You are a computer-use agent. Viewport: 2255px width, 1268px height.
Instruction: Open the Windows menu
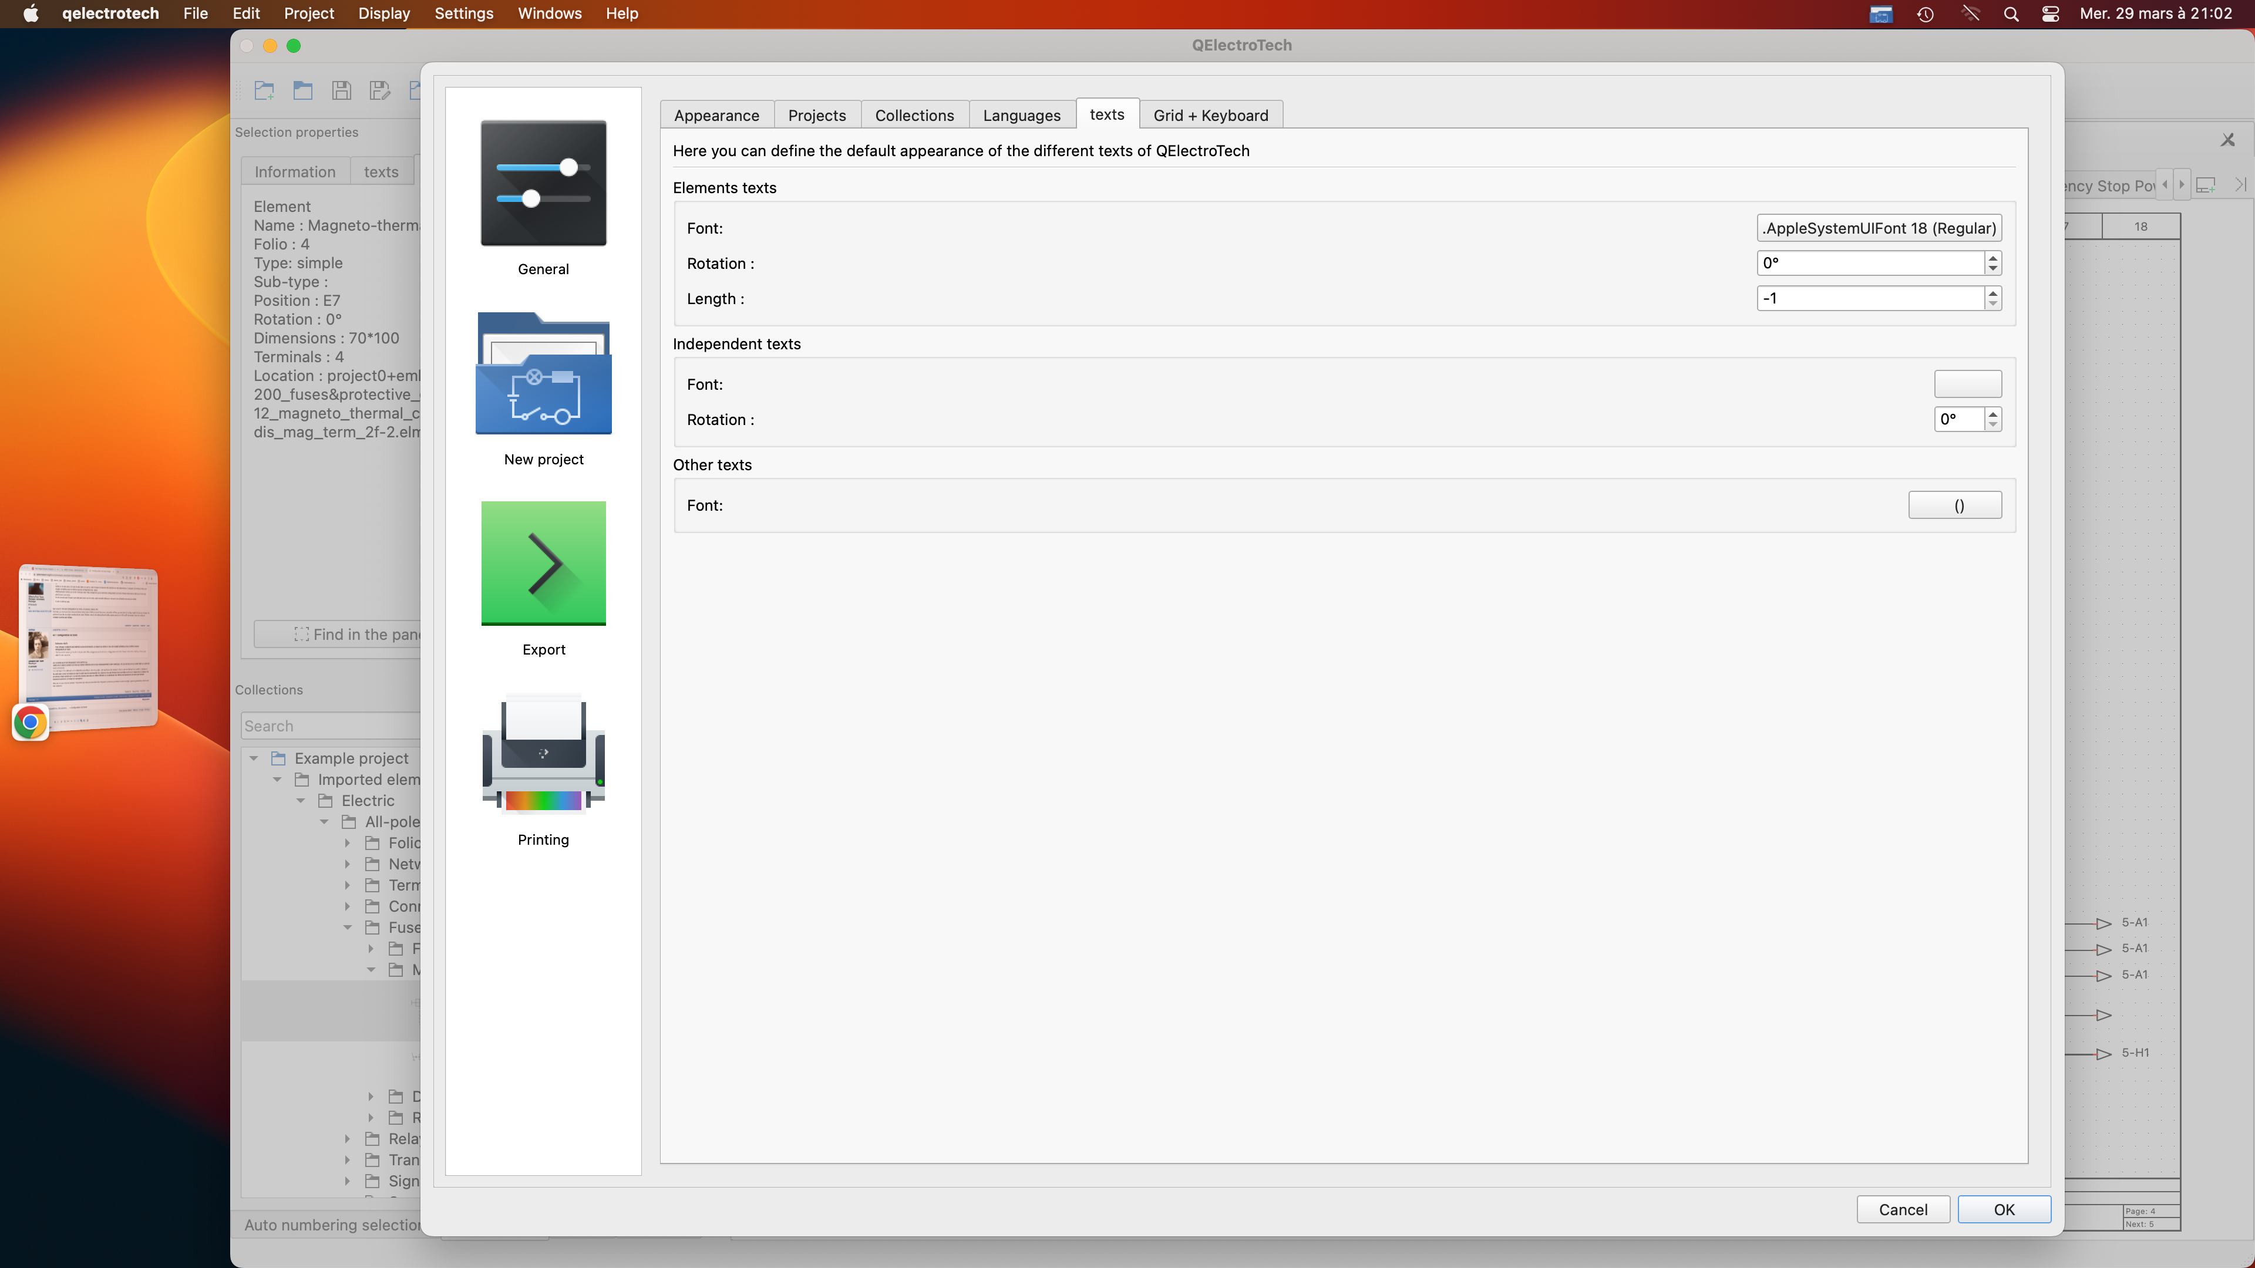tap(549, 14)
